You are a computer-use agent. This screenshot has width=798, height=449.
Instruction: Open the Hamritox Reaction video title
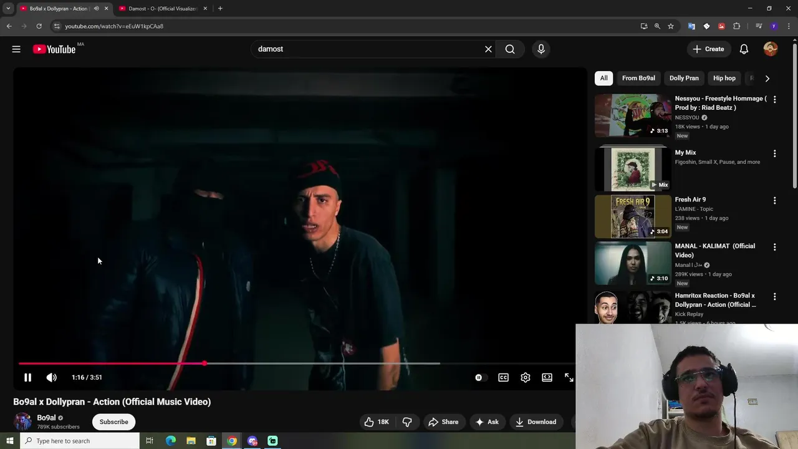coord(715,300)
